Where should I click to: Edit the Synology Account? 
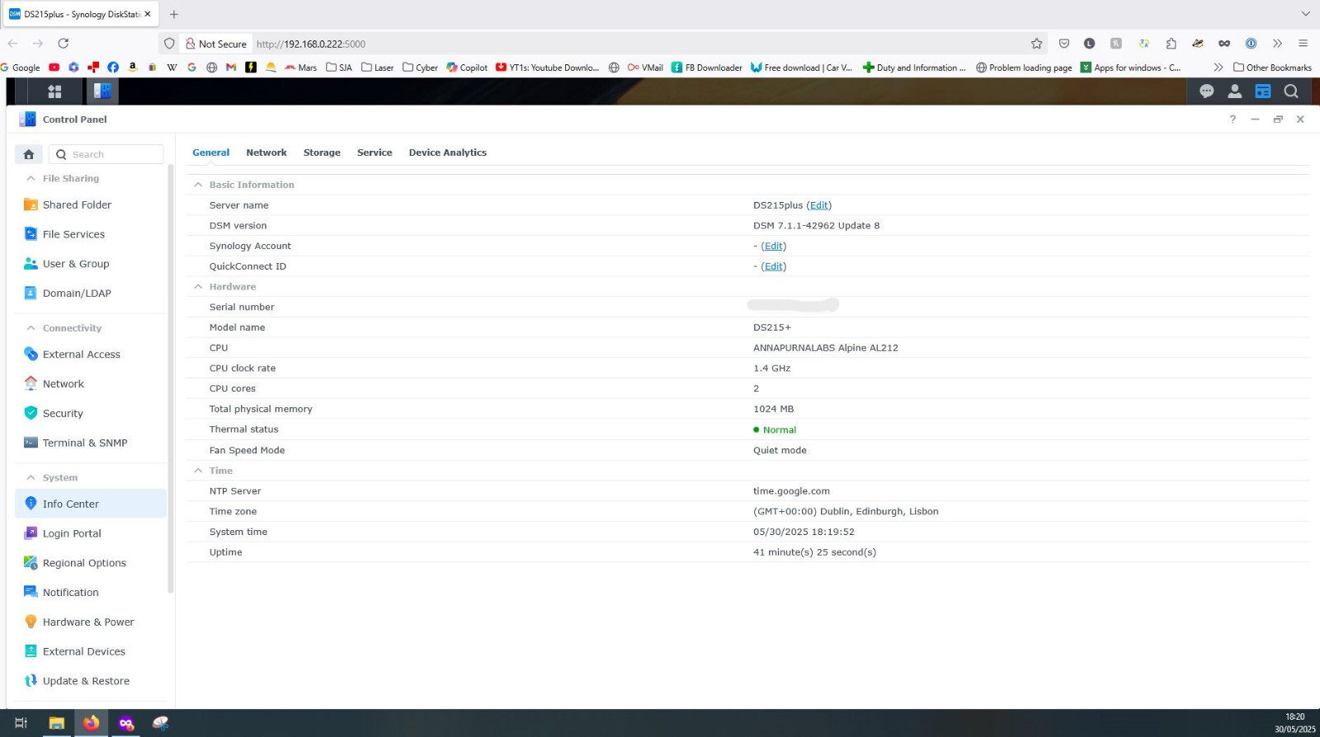pos(774,246)
